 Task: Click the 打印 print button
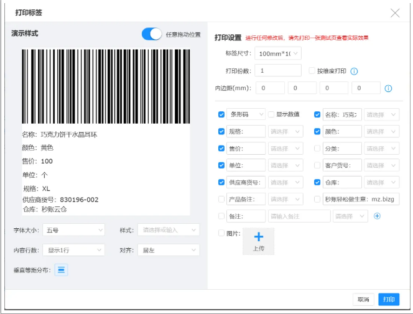click(389, 299)
